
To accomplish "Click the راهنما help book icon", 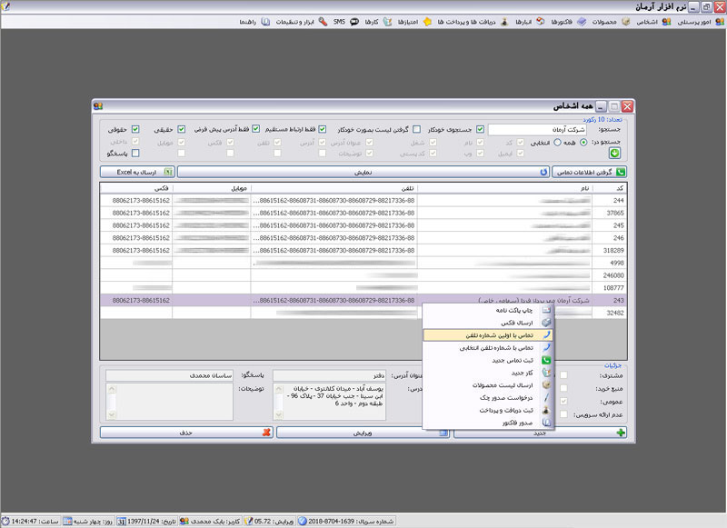I will (265, 22).
